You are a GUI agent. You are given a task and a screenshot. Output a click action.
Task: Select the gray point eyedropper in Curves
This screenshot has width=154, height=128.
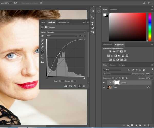tap(42, 44)
